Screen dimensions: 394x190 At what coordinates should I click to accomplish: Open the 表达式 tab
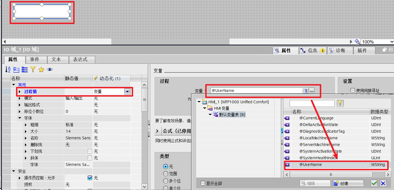tap(80, 60)
